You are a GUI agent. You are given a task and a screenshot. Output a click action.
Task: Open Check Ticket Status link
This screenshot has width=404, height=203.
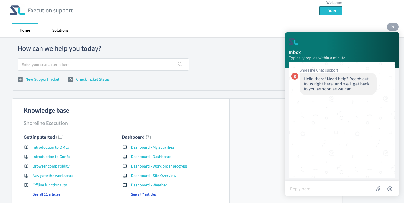(x=93, y=79)
